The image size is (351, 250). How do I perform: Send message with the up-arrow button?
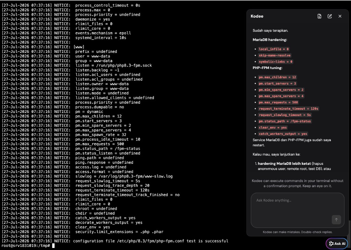click(336, 220)
